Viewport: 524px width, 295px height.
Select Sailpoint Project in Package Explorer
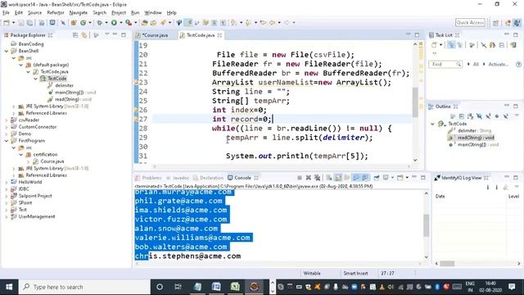(35, 196)
